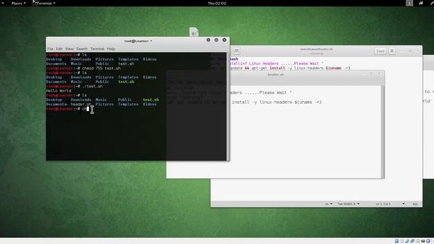
Task: Click the file icon on the desktop
Action: tap(194, 32)
